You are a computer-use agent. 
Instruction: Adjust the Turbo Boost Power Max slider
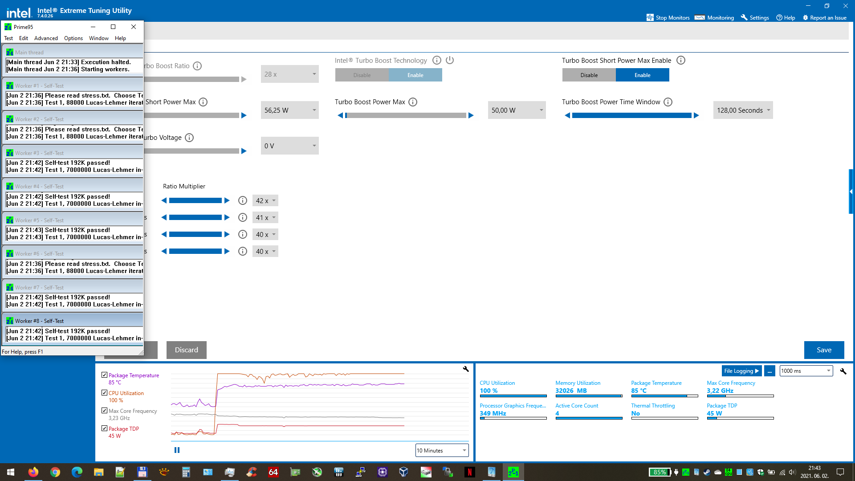click(406, 115)
